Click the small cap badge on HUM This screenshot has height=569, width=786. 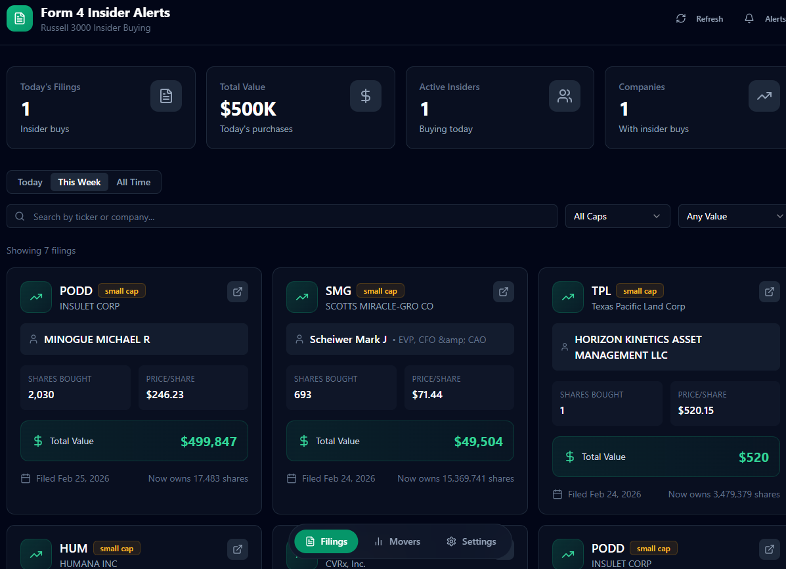coord(117,549)
